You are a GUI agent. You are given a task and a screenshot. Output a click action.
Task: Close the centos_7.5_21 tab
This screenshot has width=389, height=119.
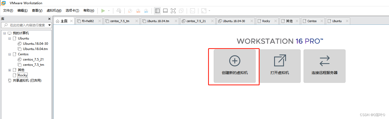[212, 21]
